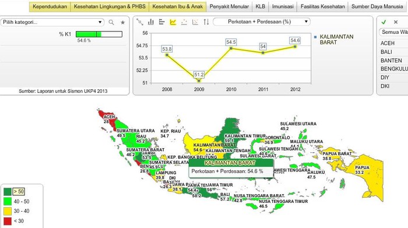Switch to the Imunisasi tab
This screenshot has height=228, width=408.
(x=283, y=6)
